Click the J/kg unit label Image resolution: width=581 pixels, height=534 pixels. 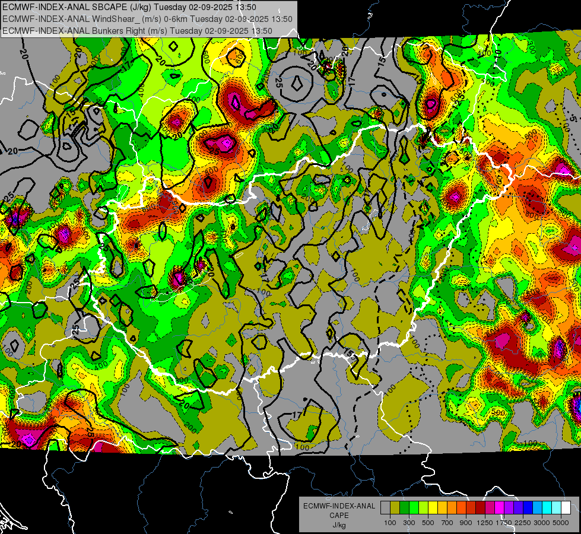pos(339,525)
